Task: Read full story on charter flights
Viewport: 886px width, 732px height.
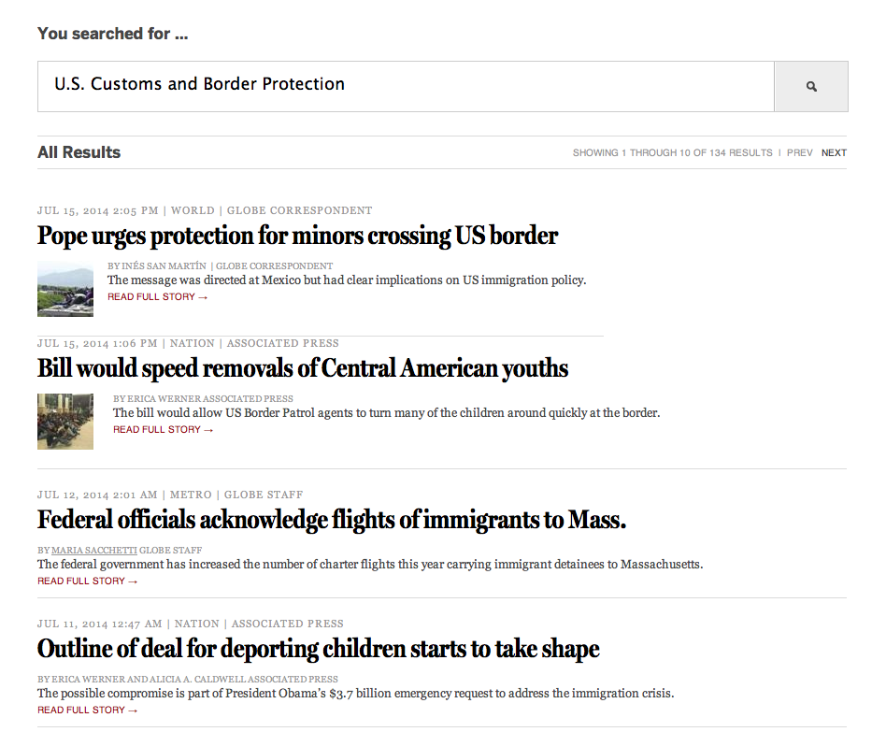Action: pyautogui.click(x=87, y=581)
